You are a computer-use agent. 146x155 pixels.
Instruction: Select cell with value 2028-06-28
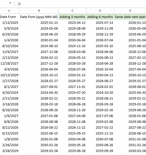(x=100, y=64)
